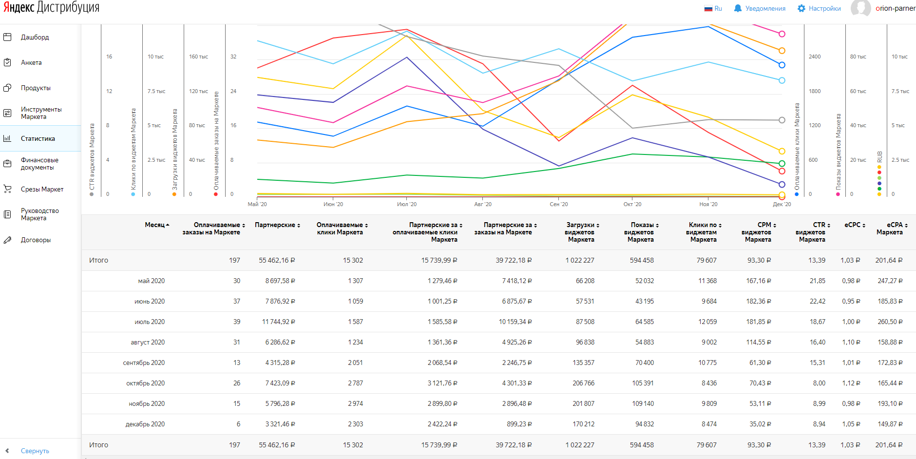Click the Финансовые документы icon
The width and height of the screenshot is (916, 459).
coord(7,164)
